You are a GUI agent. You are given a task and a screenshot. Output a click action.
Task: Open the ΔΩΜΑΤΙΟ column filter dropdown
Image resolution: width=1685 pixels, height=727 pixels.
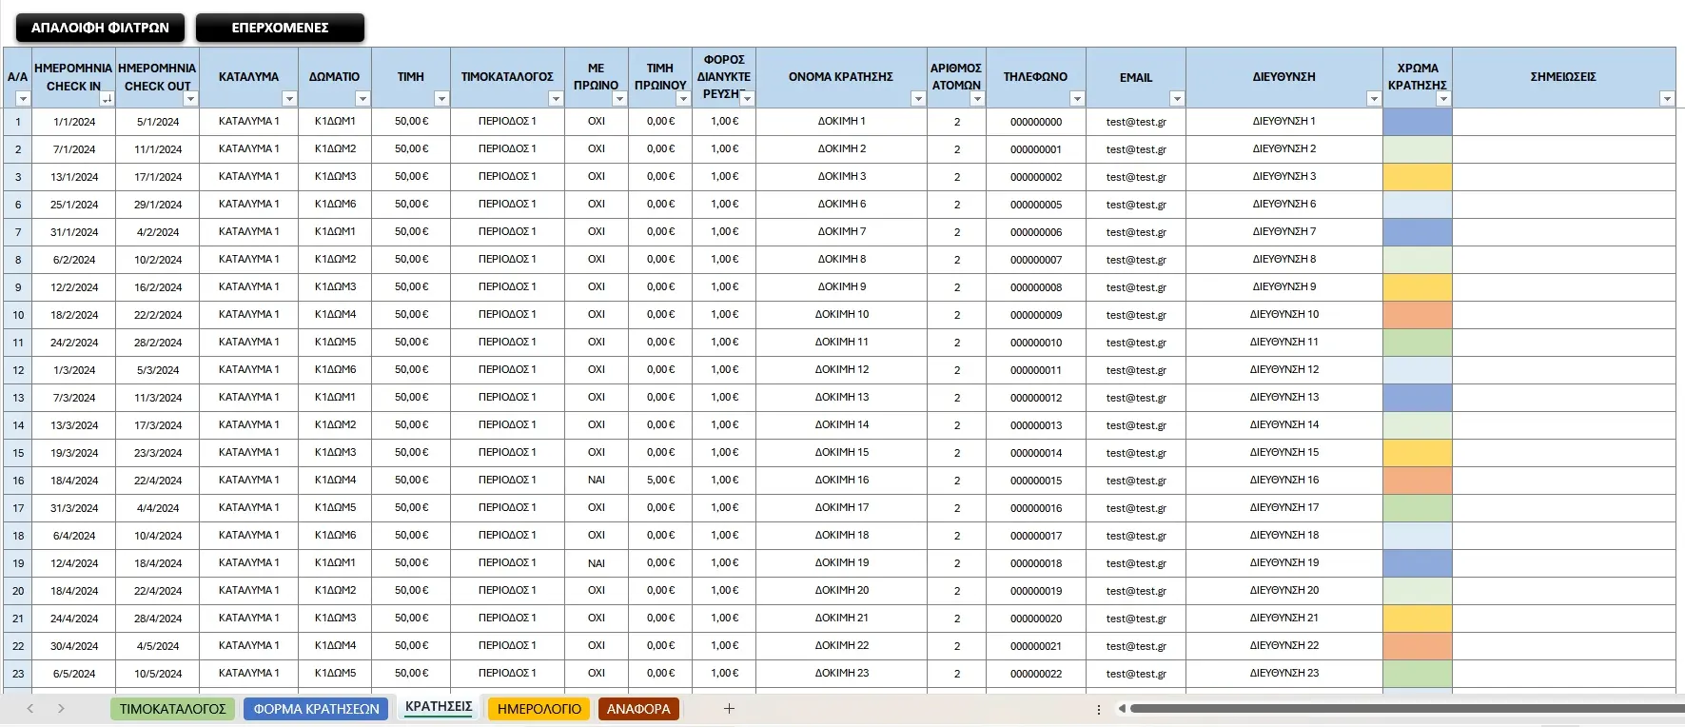362,99
